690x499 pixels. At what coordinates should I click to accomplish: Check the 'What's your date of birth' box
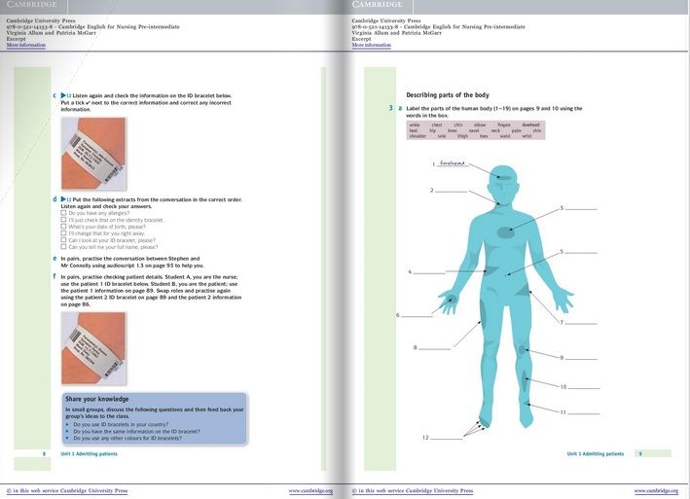click(63, 227)
